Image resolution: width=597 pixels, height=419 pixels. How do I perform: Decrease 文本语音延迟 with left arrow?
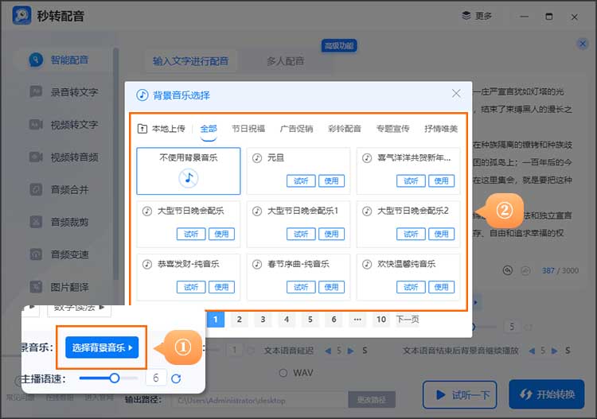(328, 351)
